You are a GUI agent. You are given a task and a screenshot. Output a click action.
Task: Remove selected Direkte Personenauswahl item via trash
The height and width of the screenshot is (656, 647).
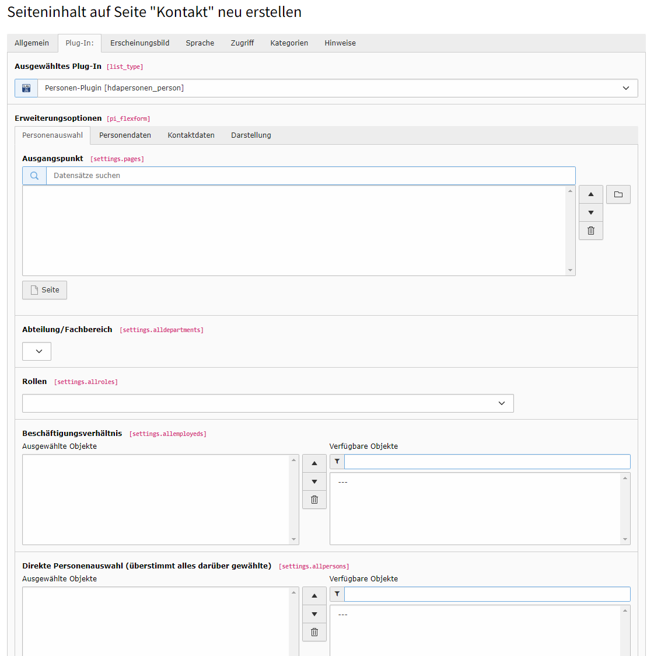(314, 631)
